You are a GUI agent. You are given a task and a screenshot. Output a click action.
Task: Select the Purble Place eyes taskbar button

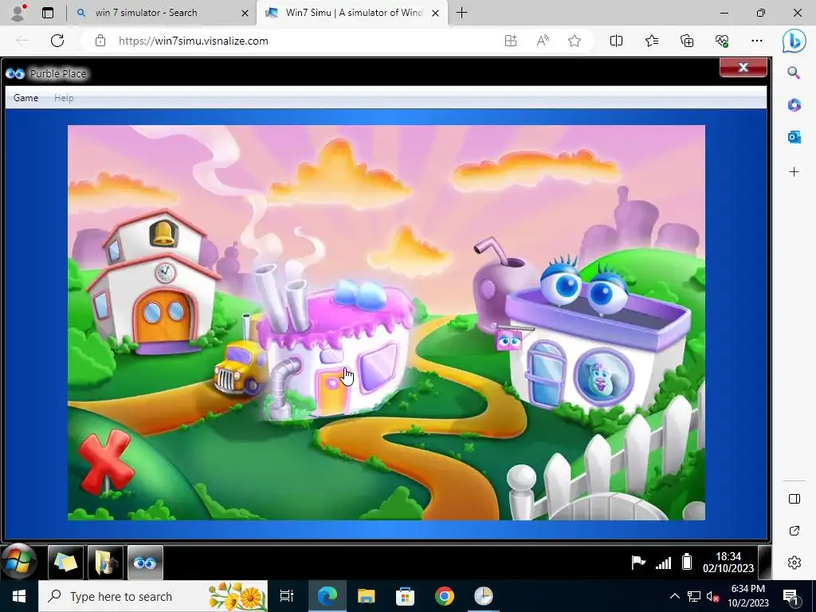tap(145, 563)
